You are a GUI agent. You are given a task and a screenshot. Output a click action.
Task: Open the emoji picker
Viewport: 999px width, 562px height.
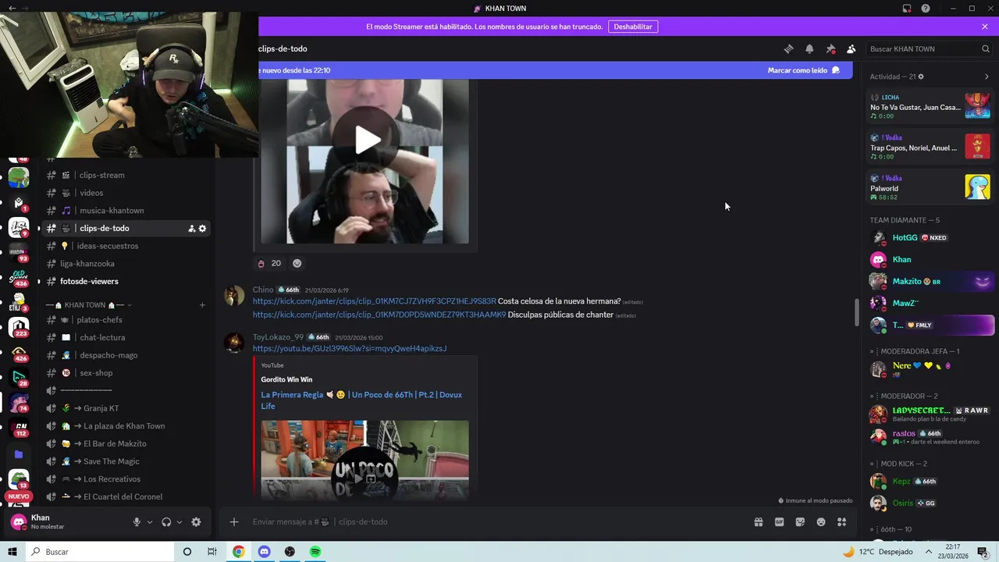point(821,521)
